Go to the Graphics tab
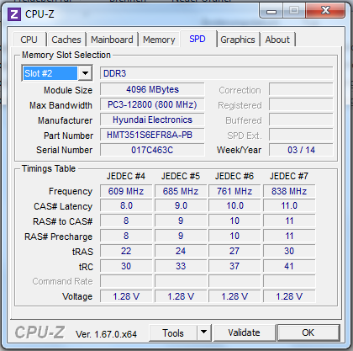This screenshot has height=351, width=353. pos(238,40)
